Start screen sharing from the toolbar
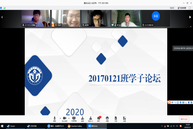The height and width of the screenshot is (129, 193). [x=74, y=119]
